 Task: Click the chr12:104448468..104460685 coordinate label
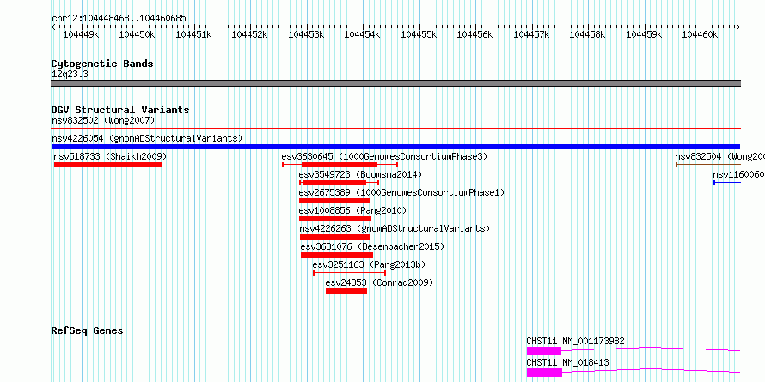[x=119, y=18]
